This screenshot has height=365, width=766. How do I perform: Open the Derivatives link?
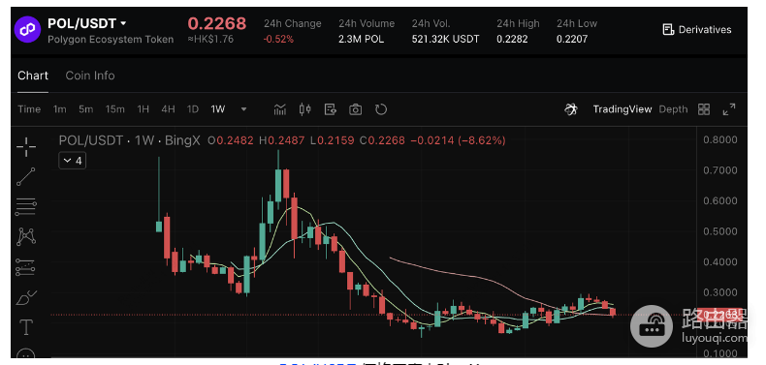[x=696, y=30]
